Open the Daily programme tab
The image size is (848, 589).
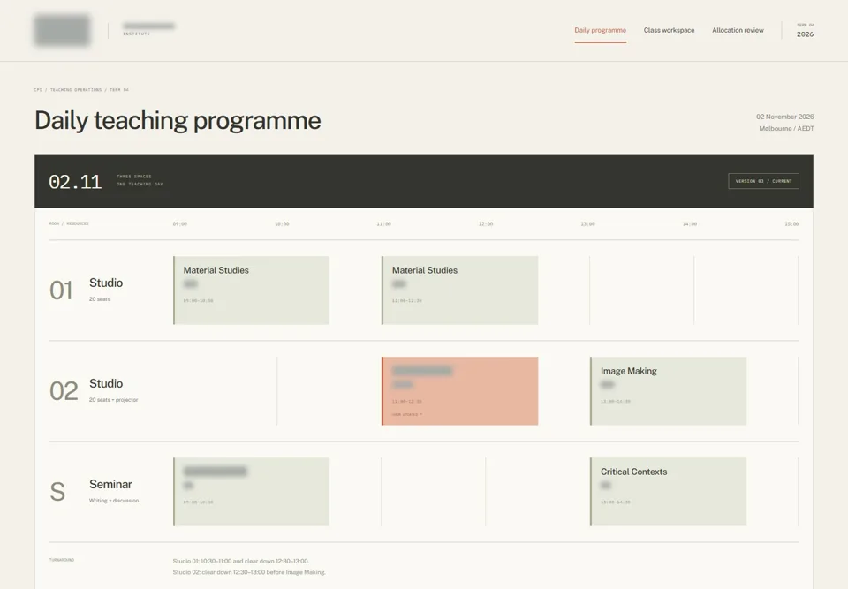[x=601, y=30]
